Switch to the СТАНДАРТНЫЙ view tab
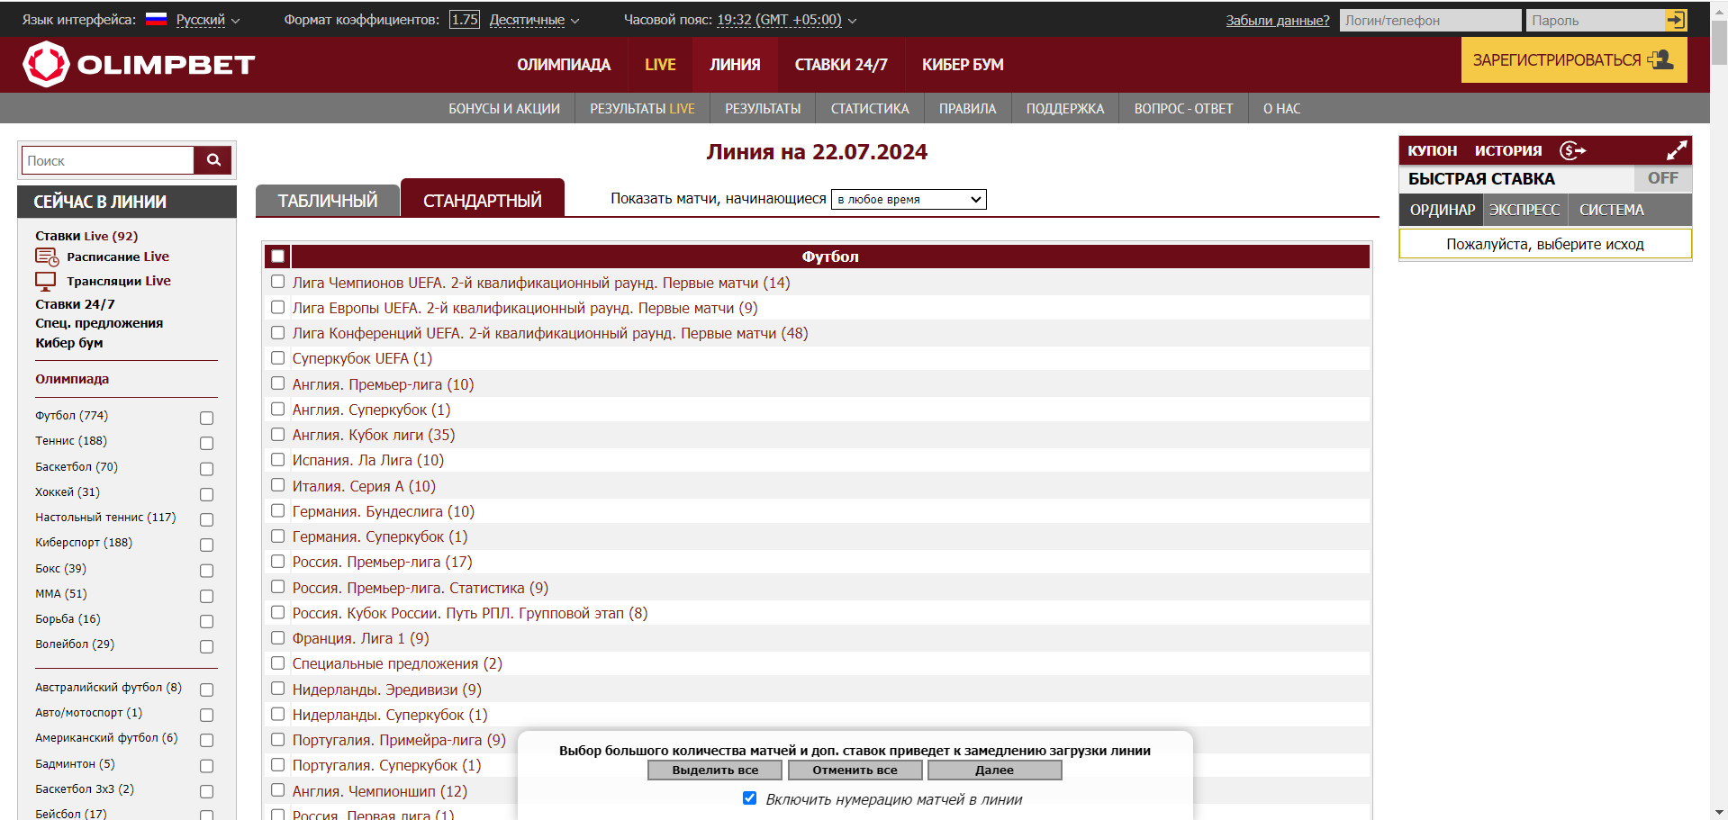 [x=483, y=199]
